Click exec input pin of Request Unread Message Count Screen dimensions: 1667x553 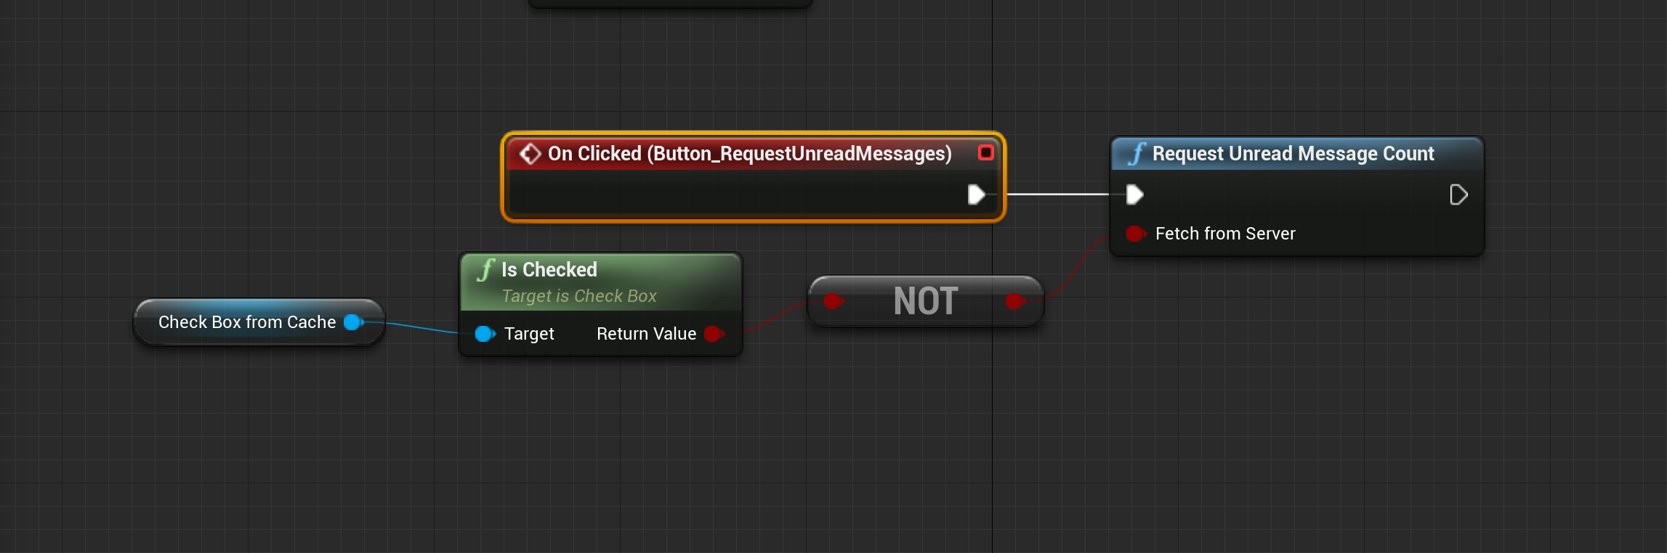[1134, 194]
